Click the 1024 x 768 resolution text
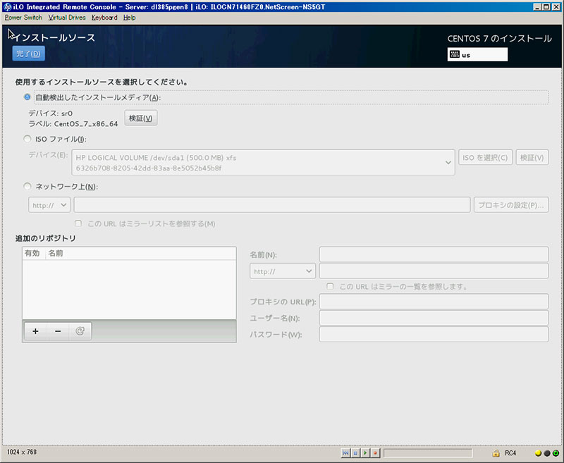564x463 pixels. click(x=22, y=452)
